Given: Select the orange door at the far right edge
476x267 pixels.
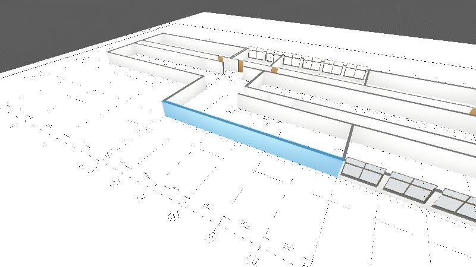Looking at the screenshot, I should (x=472, y=111).
